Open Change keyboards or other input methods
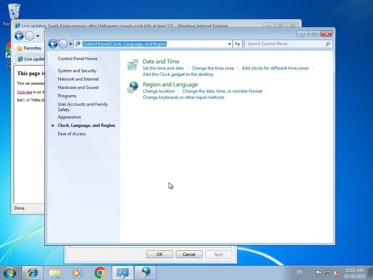This screenshot has width=373, height=280. (184, 97)
